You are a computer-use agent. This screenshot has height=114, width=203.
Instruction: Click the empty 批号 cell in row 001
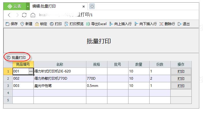click(118, 71)
